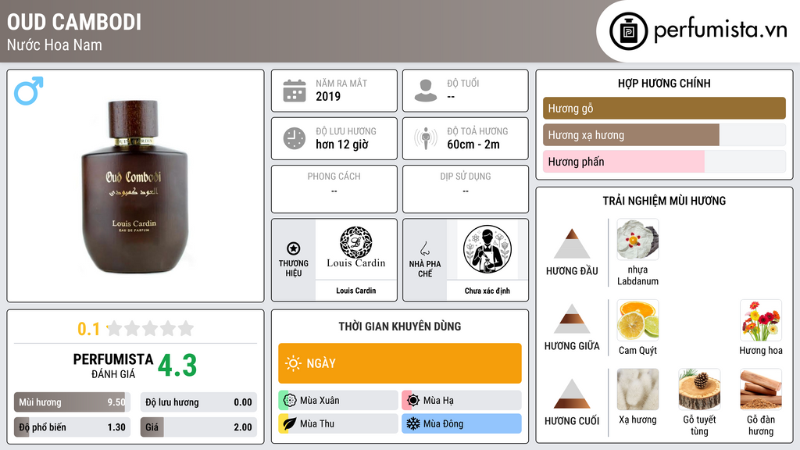
Task: Click the nhựa Labdanum note image
Action: click(x=637, y=239)
